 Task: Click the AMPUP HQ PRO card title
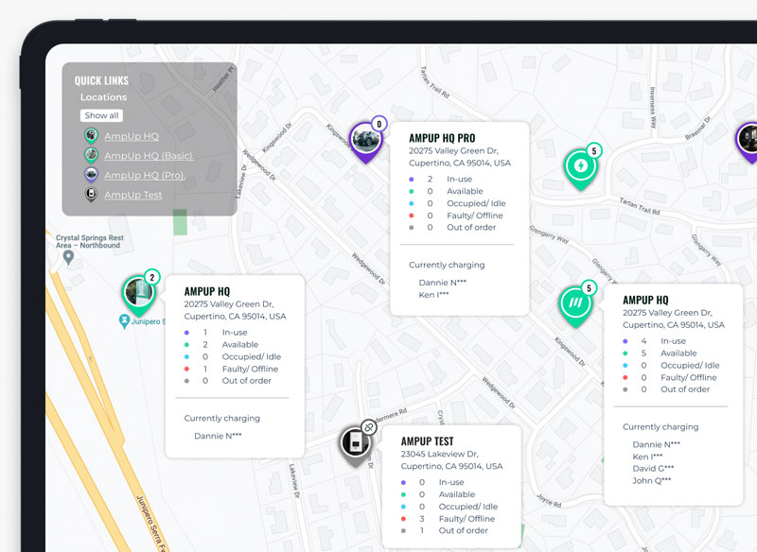[x=442, y=138]
